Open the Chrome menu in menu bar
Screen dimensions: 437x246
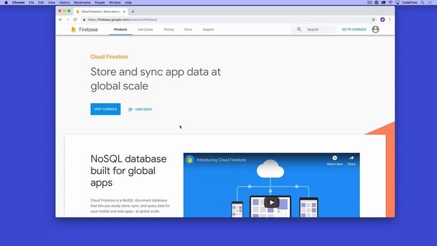[18, 3]
